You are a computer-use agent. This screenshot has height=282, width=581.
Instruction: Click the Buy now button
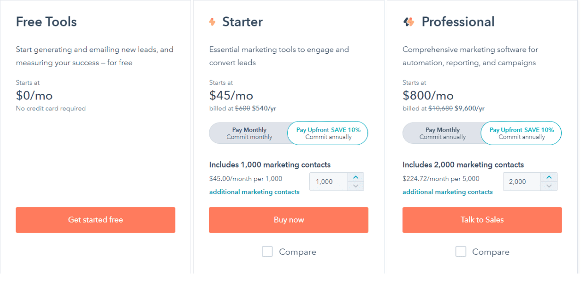[x=289, y=220]
